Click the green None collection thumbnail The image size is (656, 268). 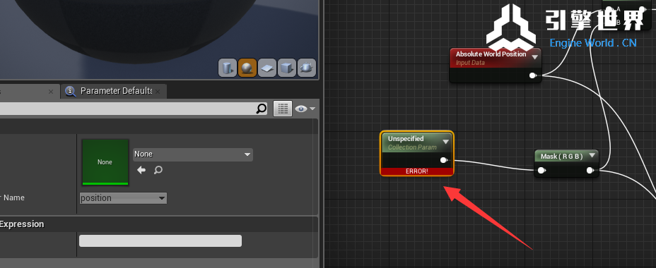click(x=105, y=162)
